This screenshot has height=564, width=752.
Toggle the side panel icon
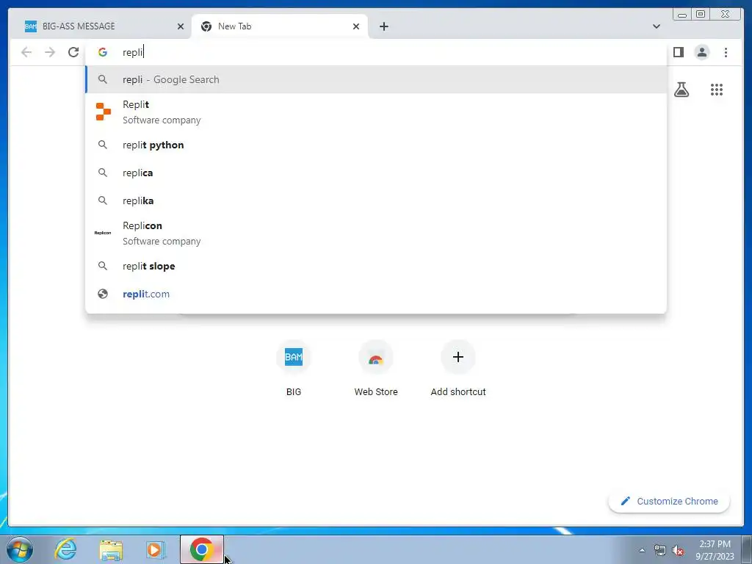(x=678, y=52)
